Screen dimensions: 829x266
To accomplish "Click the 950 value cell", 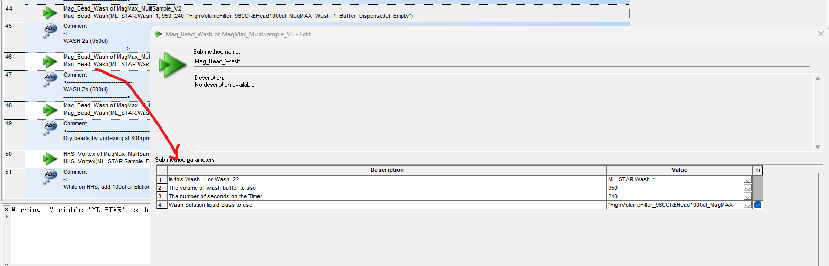I will click(x=675, y=188).
